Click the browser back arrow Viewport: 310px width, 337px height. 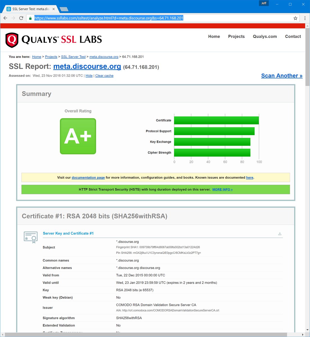click(5, 18)
